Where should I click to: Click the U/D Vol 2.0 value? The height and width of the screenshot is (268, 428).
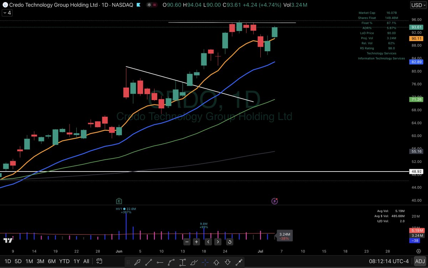pyautogui.click(x=402, y=221)
